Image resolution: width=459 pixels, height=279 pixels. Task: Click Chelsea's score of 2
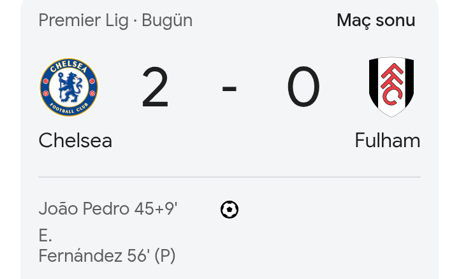[x=155, y=88]
